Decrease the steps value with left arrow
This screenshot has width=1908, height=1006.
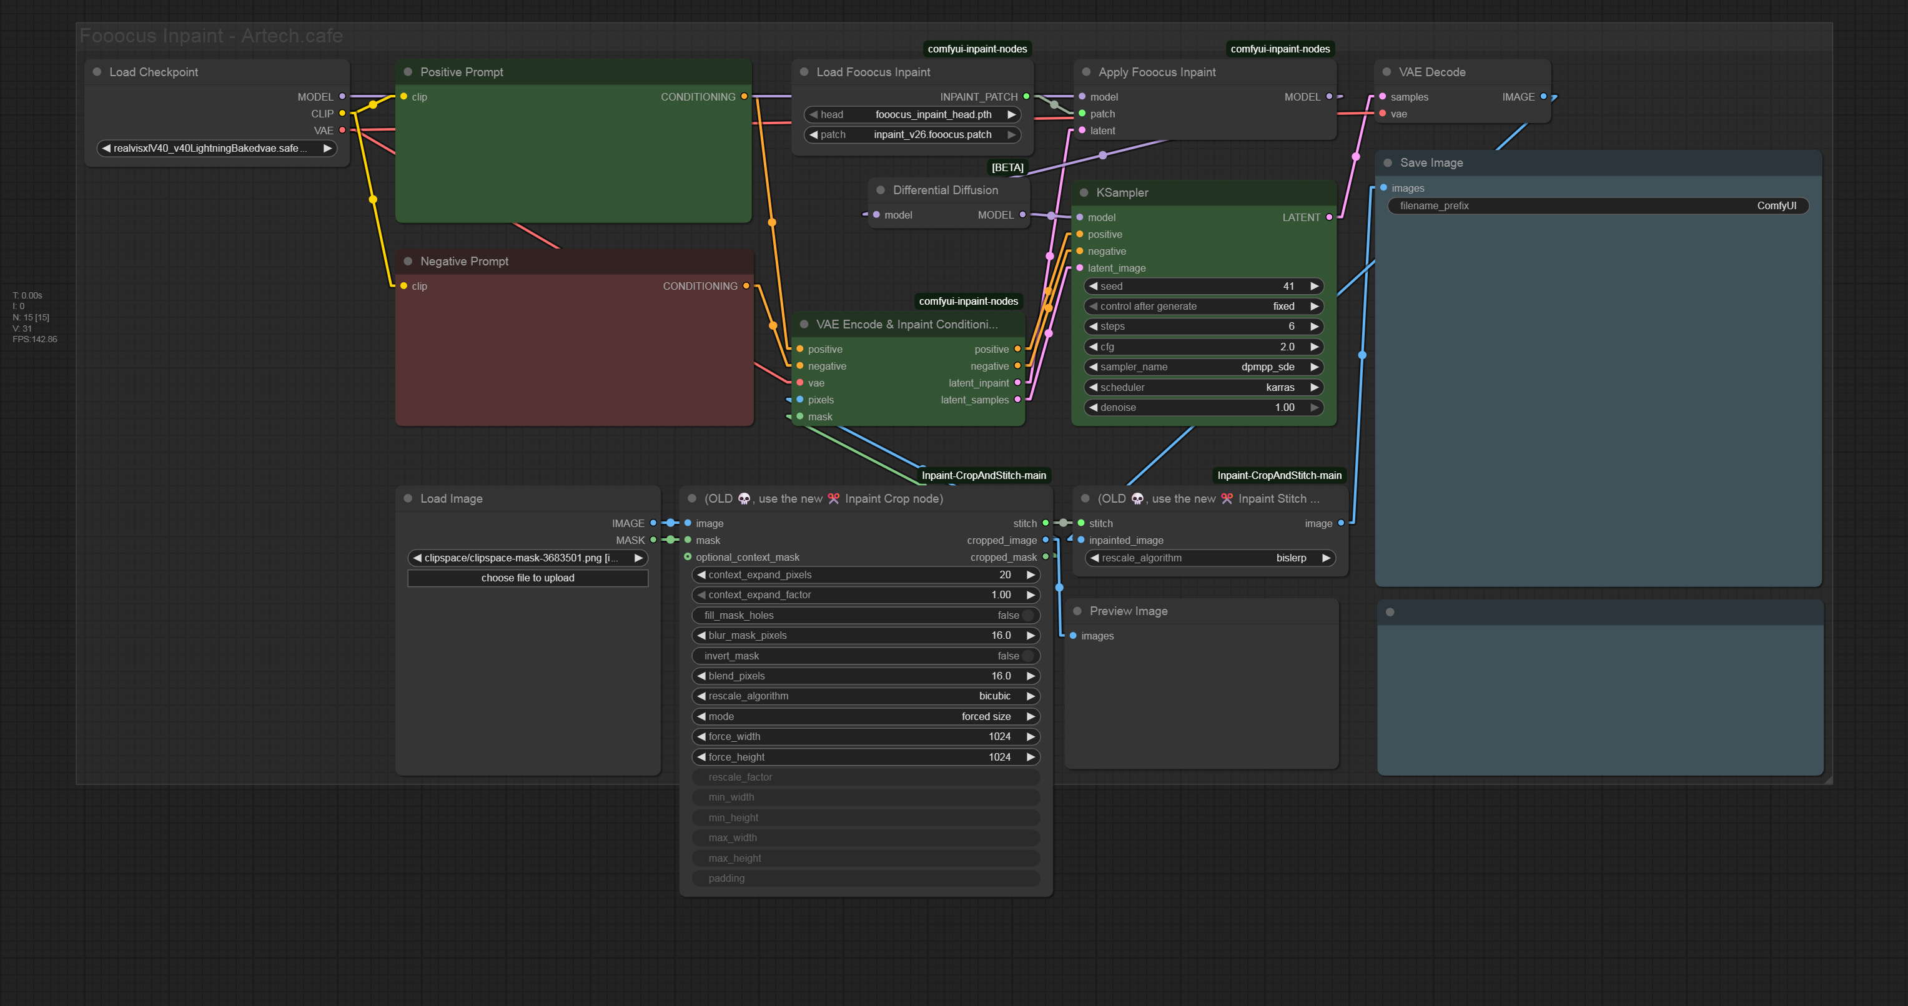[x=1093, y=327]
